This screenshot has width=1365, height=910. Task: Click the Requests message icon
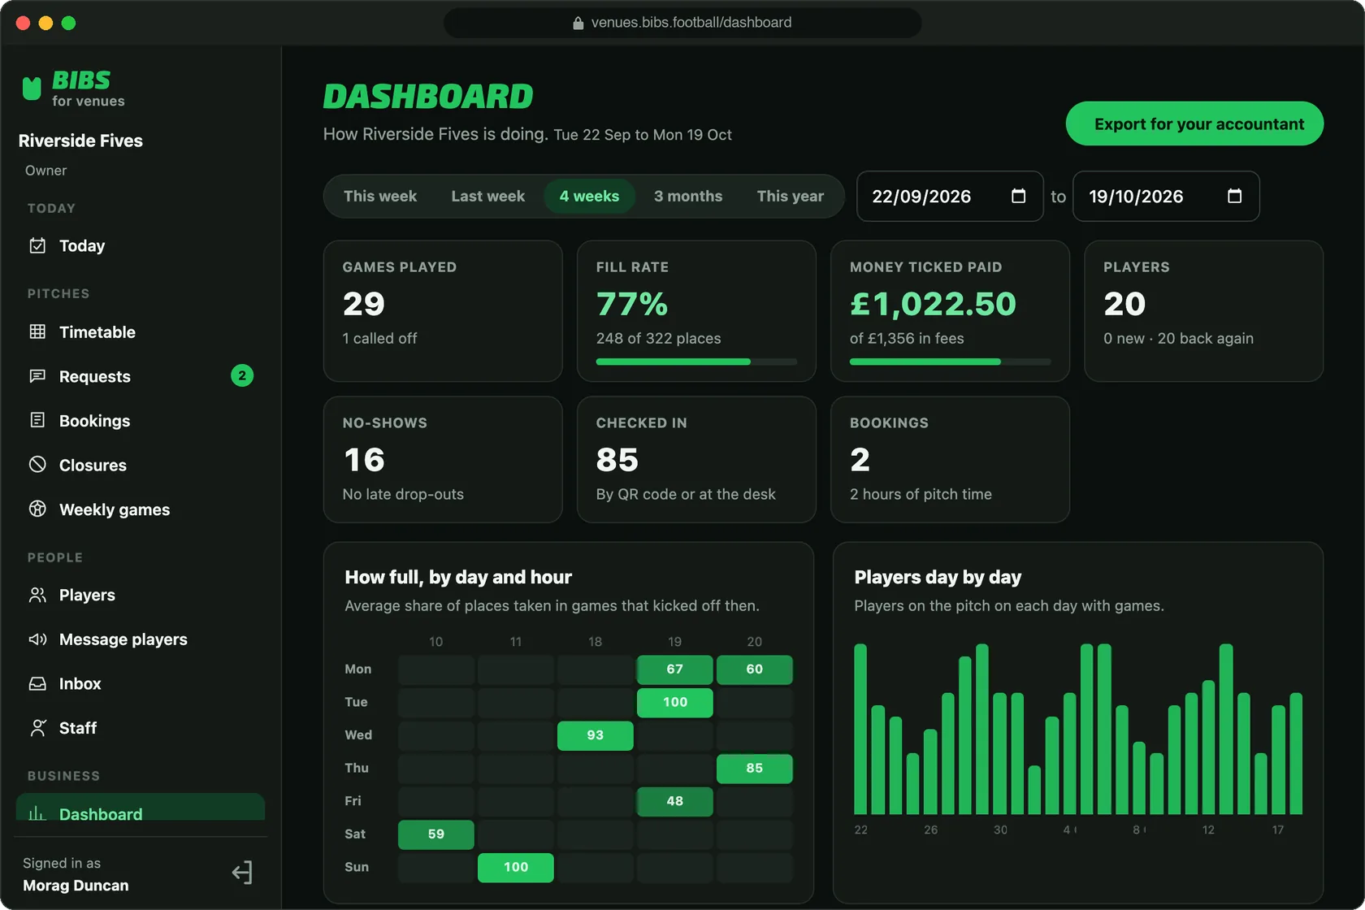[x=37, y=376]
